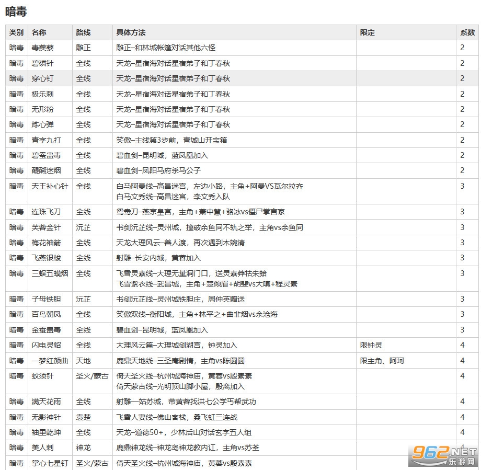The height and width of the screenshot is (470, 481).
Task: Select the 梅花袖箭 name cell
Action: click(50, 243)
